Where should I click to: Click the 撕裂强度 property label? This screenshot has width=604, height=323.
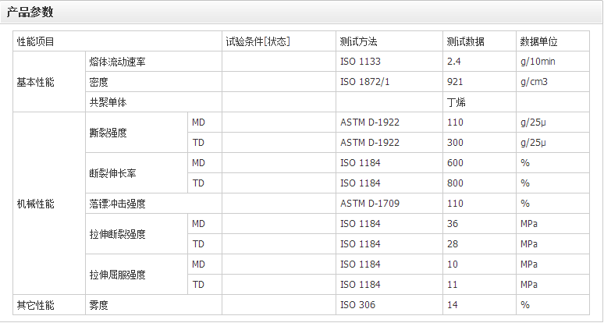coord(108,133)
